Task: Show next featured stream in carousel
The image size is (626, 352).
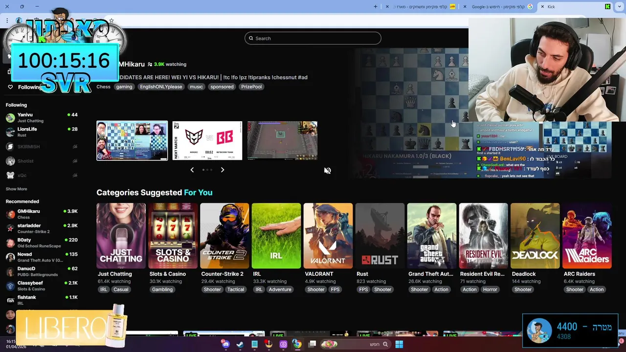Action: [223, 170]
